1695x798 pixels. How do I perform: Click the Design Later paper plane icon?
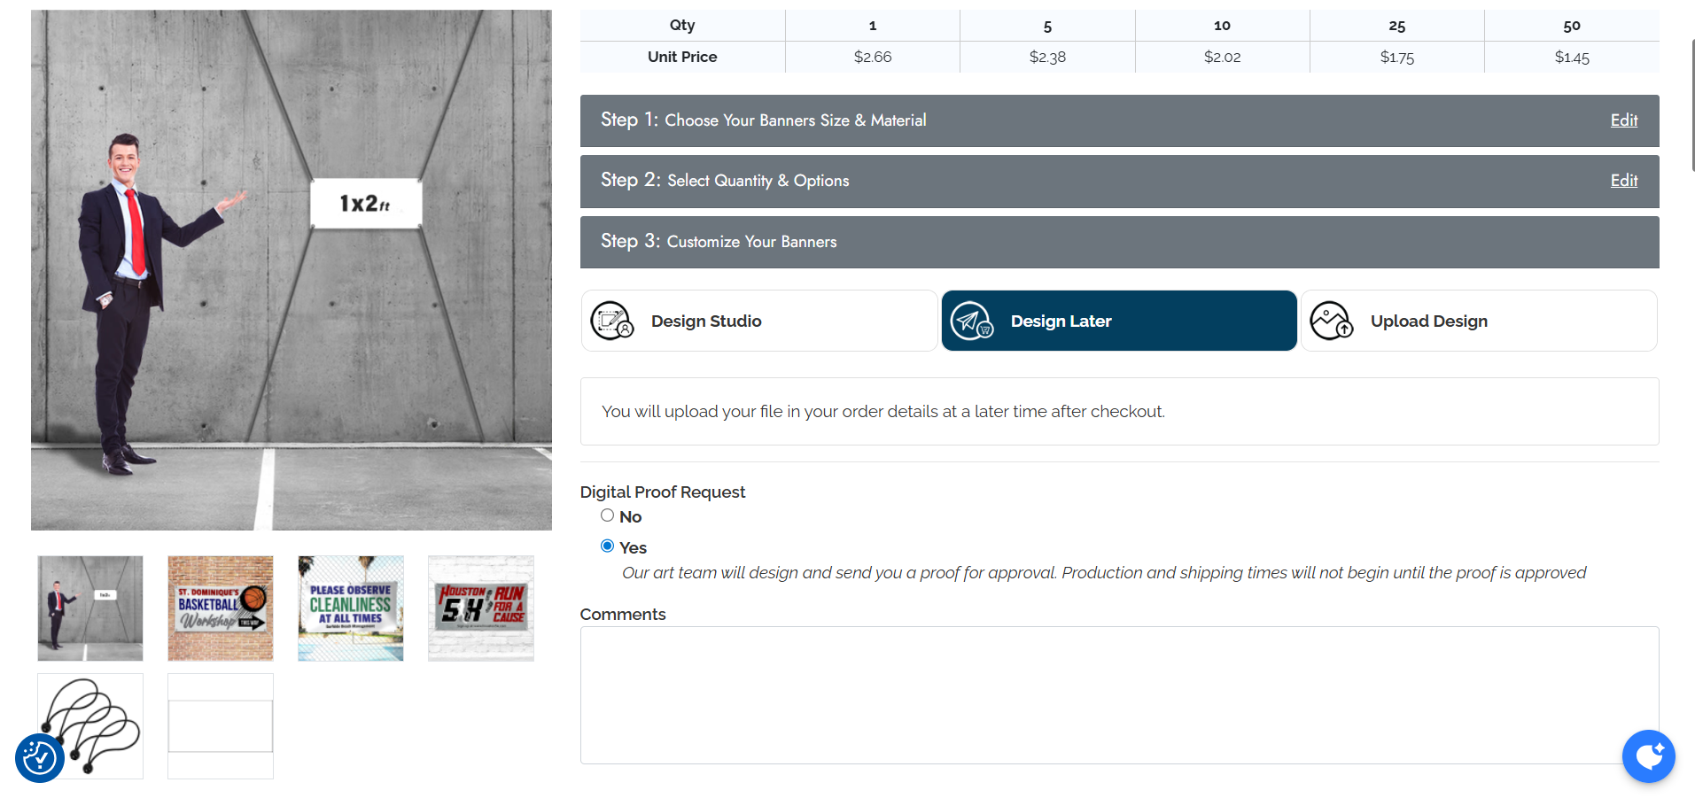point(972,321)
